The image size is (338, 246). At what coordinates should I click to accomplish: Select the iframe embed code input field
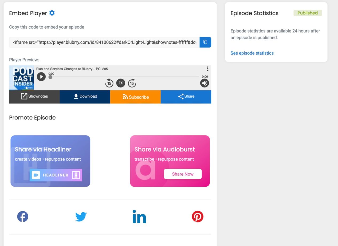[x=104, y=42]
